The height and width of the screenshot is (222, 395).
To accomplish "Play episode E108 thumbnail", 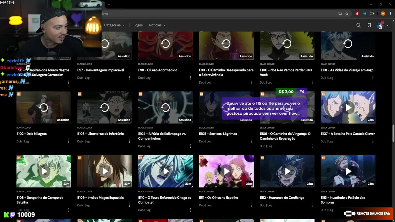I will [44, 171].
